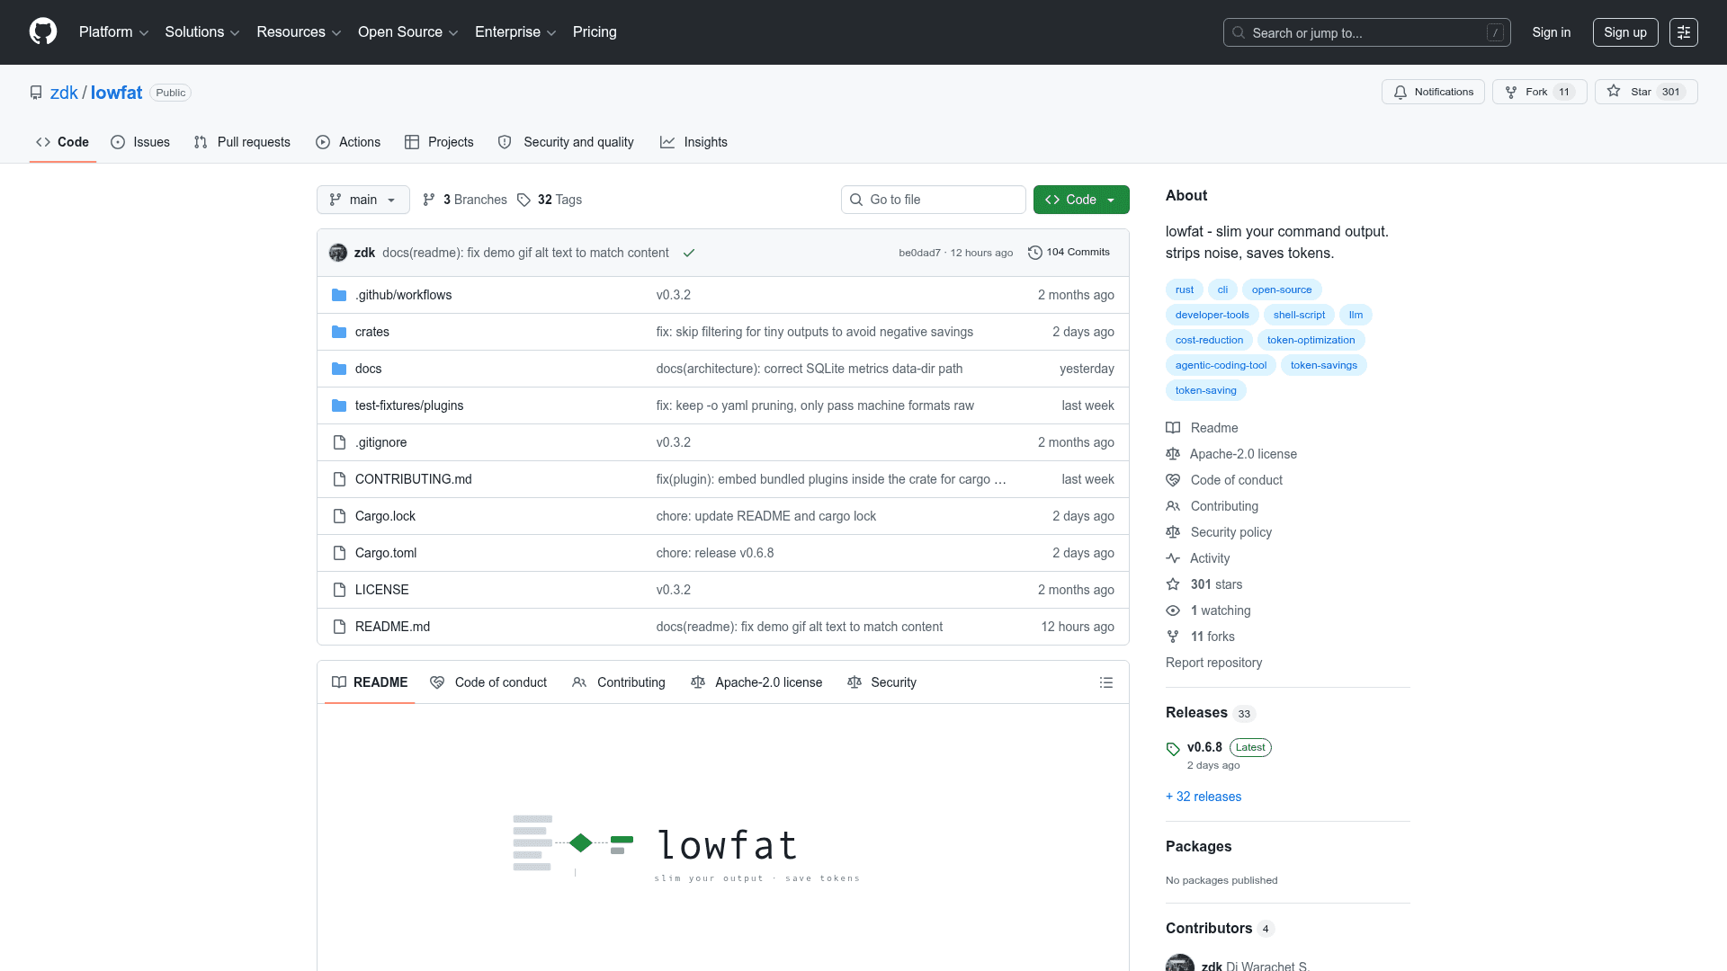
Task: Click Report repository link
Action: (x=1213, y=663)
